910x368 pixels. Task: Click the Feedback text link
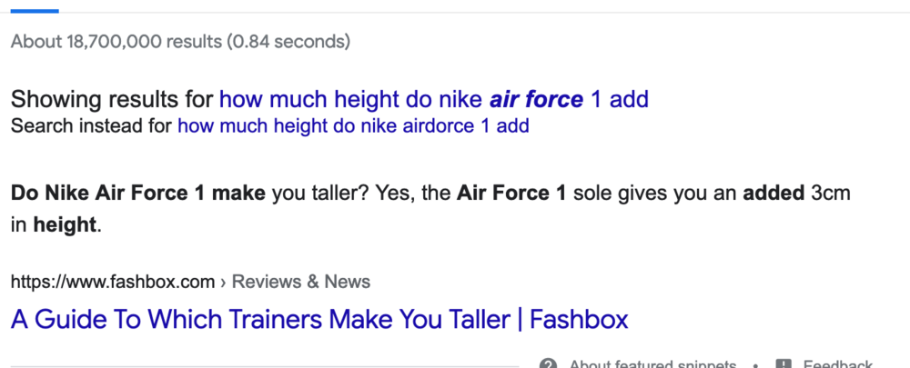[x=837, y=364]
